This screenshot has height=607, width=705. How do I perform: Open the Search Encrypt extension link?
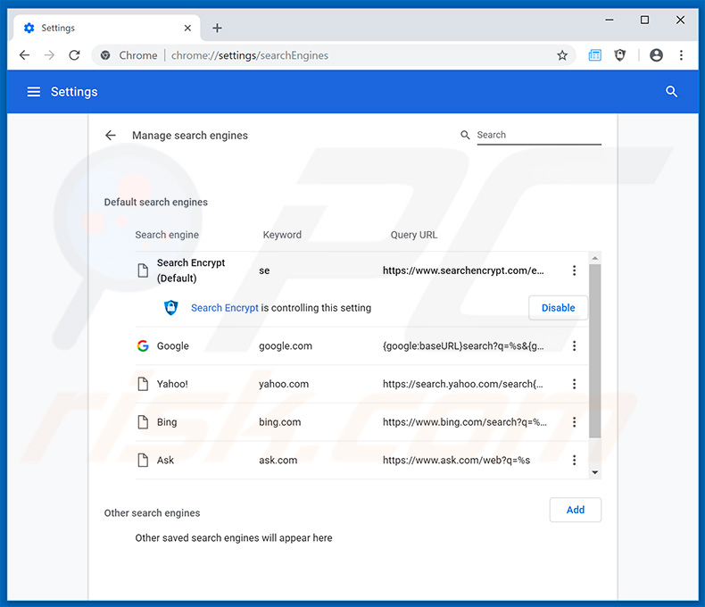tap(224, 308)
